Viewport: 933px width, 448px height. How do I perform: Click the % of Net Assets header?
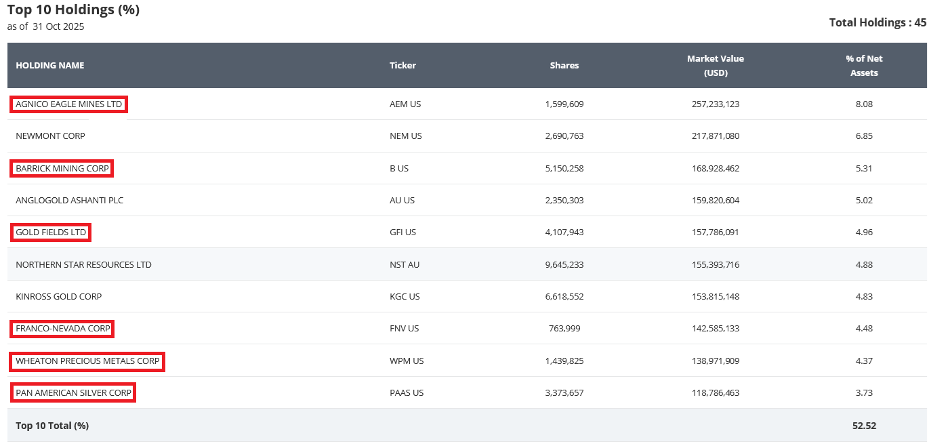click(863, 66)
